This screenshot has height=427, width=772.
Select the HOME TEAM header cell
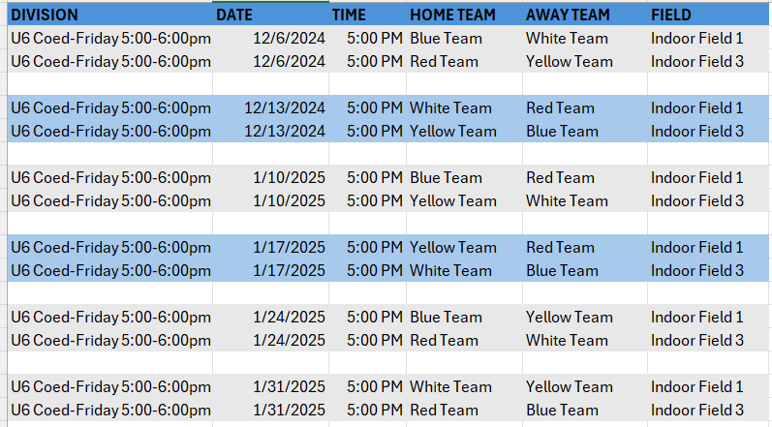pyautogui.click(x=464, y=15)
